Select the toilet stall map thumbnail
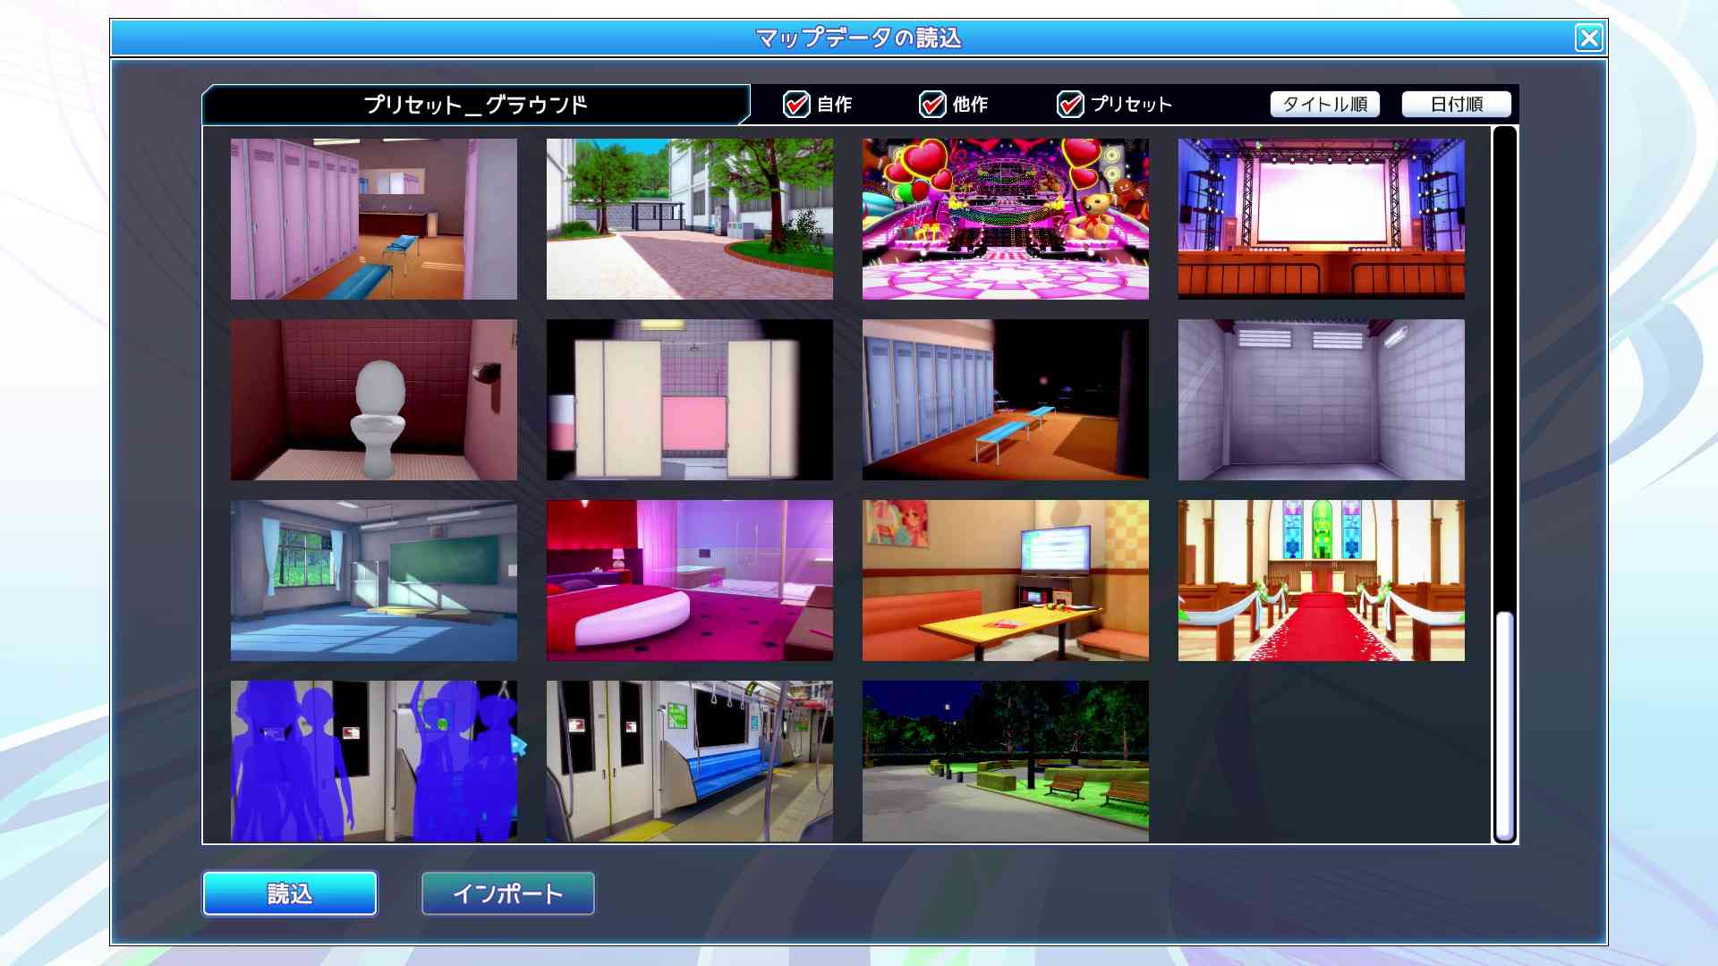 (x=374, y=400)
